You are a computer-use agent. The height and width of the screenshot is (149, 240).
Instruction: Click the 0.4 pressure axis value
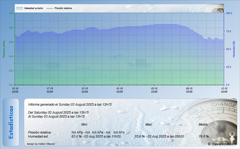click(x=11, y=56)
